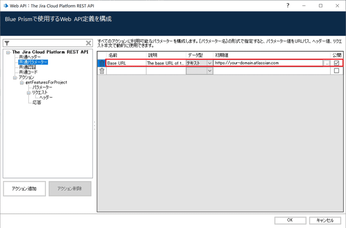The width and height of the screenshot is (346, 228).
Task: Open data type dropdown showing テキスト
Action: (210, 63)
